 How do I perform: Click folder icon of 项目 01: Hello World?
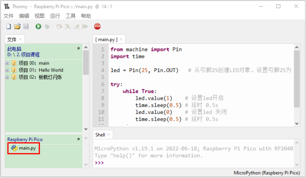coord(14,70)
